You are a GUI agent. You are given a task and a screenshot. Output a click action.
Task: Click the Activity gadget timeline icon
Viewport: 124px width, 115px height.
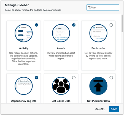pyautogui.click(x=24, y=33)
